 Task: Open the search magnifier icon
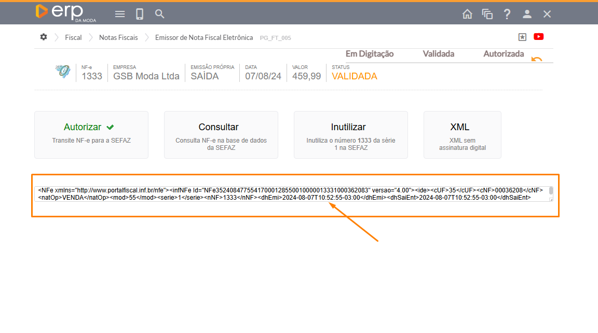click(160, 14)
